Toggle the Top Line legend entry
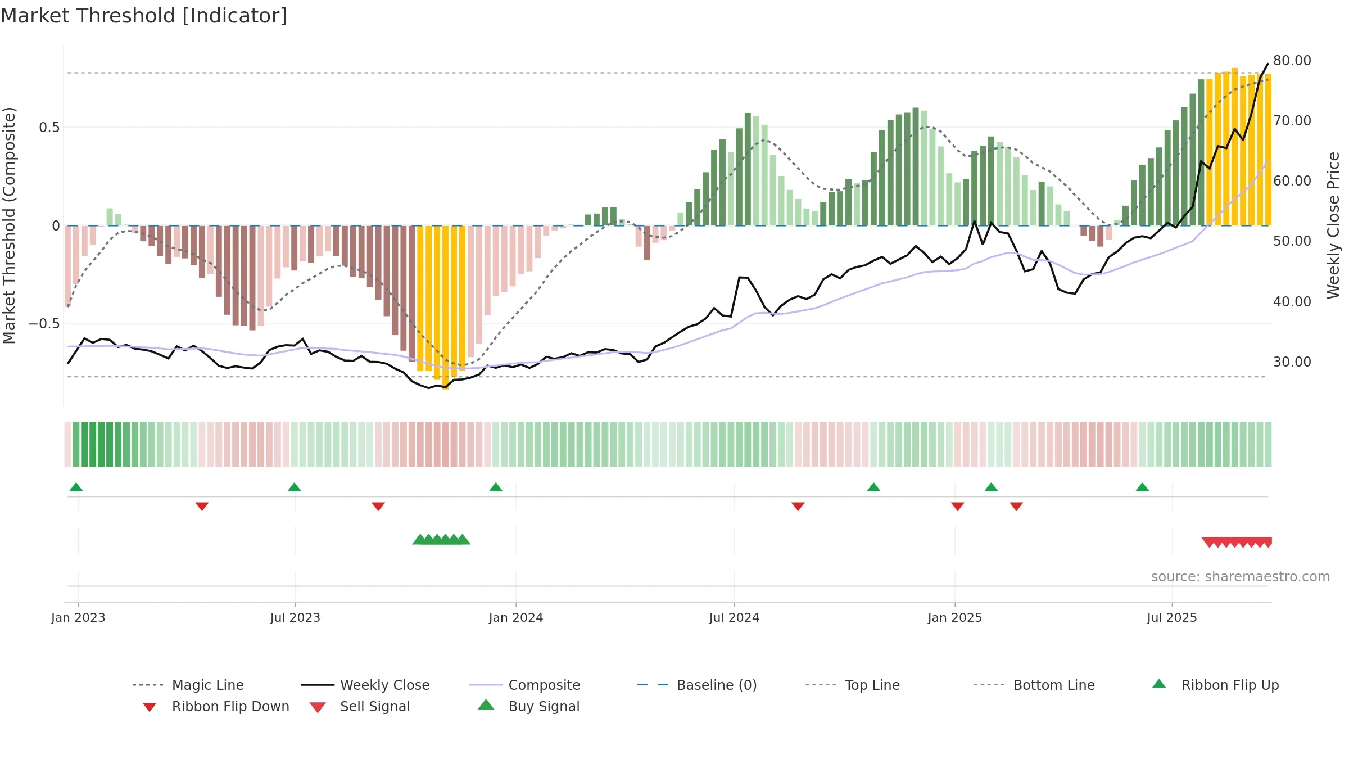The width and height of the screenshot is (1349, 759). 853,685
